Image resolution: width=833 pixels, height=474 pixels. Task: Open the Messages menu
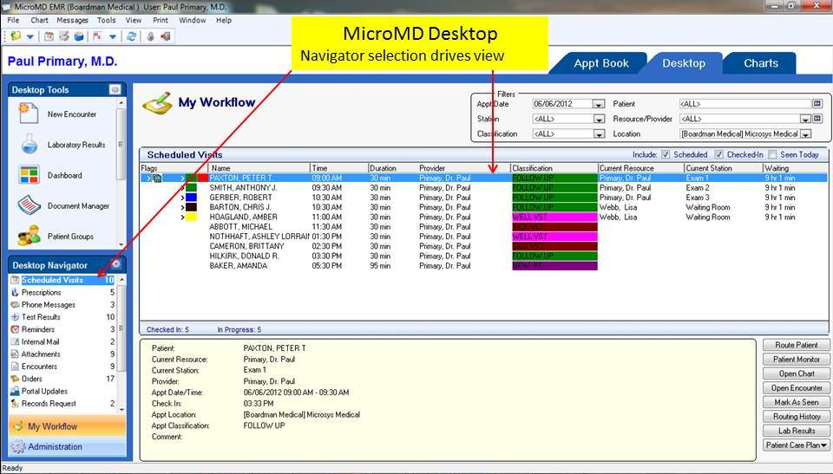(x=72, y=20)
